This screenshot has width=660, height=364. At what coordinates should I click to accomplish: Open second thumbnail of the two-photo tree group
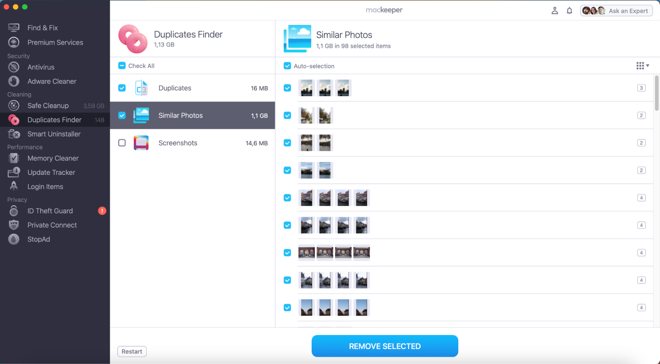click(x=325, y=115)
